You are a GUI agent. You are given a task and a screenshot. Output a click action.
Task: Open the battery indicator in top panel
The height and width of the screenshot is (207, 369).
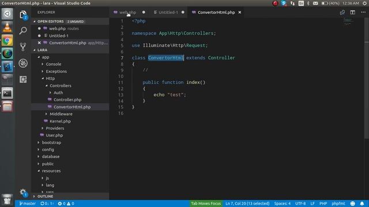tap(330, 3)
